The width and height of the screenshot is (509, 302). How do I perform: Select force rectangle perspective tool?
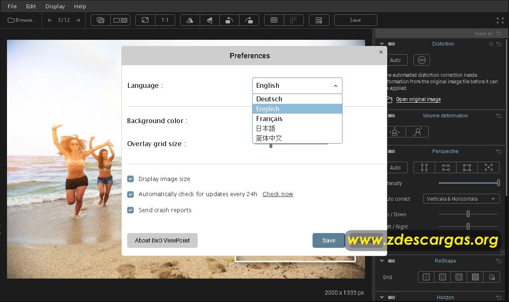(467, 167)
